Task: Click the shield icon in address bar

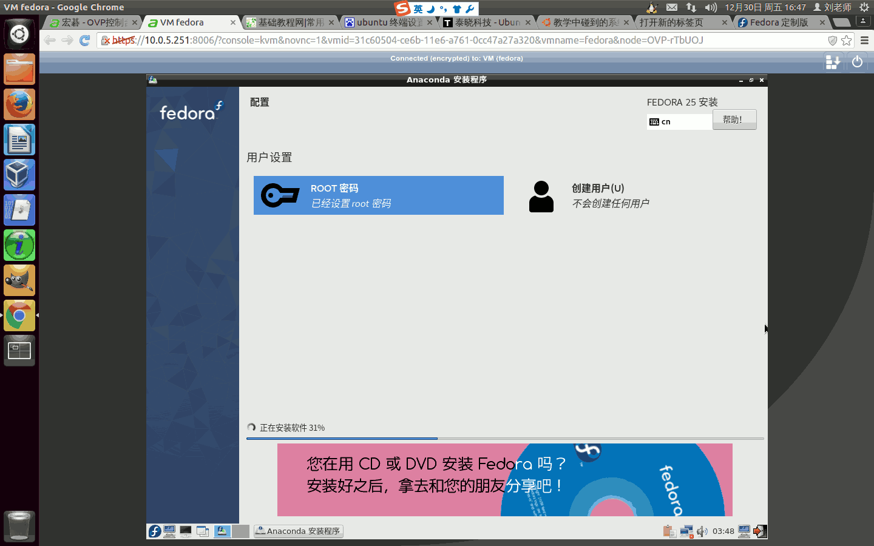Action: click(x=833, y=41)
